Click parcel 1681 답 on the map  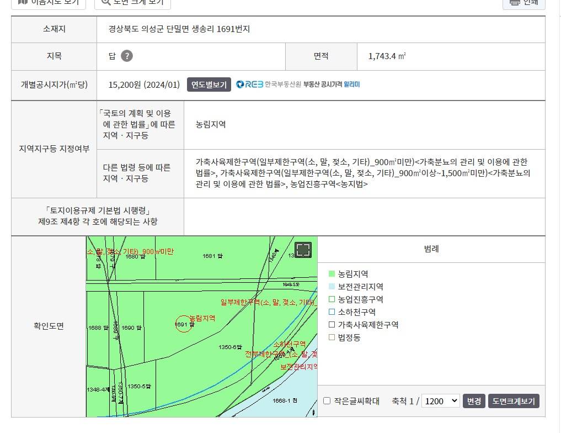[x=212, y=256]
